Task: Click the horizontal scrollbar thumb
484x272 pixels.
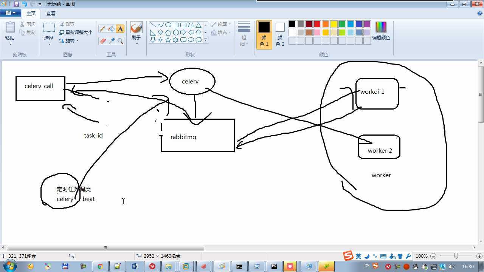Action: pos(105,248)
